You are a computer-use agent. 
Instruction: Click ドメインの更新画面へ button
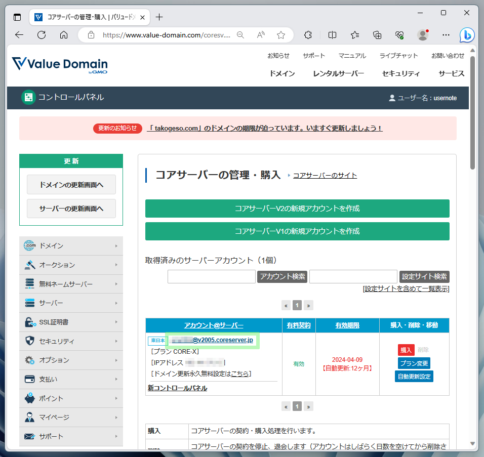pyautogui.click(x=71, y=185)
